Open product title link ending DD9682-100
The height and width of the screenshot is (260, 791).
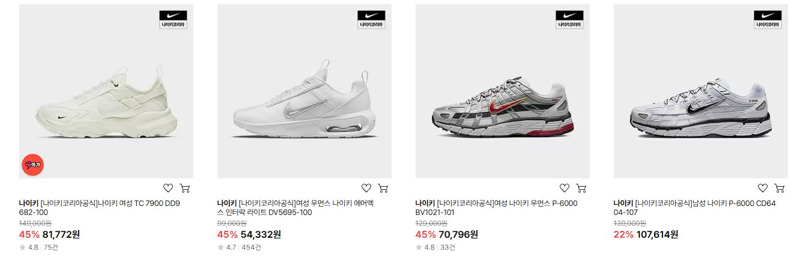pyautogui.click(x=100, y=208)
